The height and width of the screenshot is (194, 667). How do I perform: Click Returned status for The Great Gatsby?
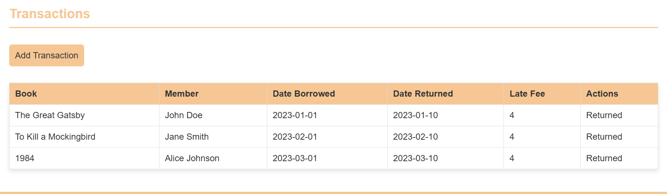coord(604,115)
